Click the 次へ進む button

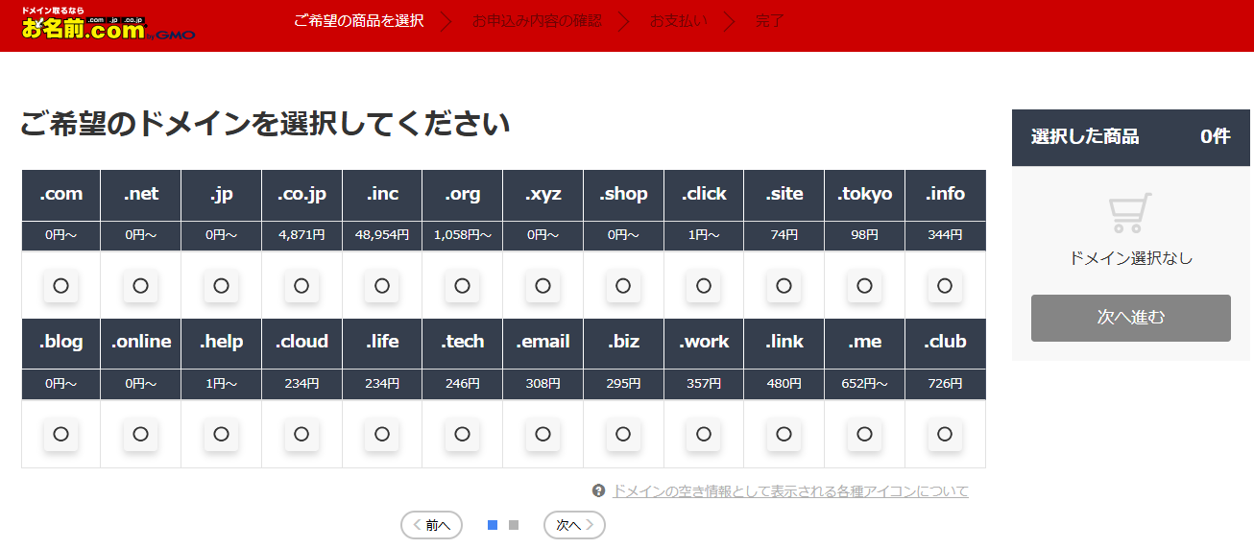coord(1130,318)
